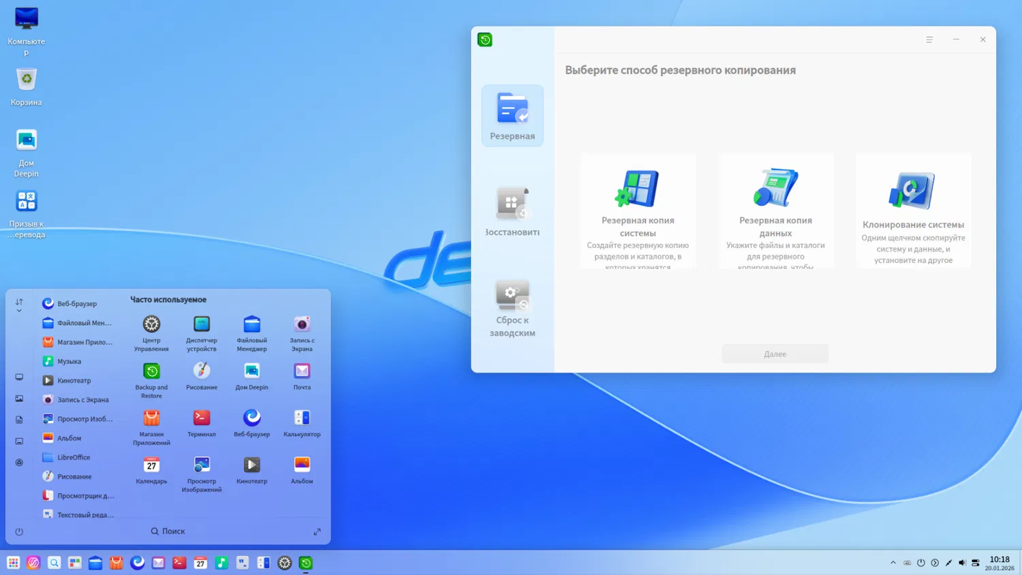
Task: Launch Магазин Приложений from the launcher grid
Action: coord(151,427)
